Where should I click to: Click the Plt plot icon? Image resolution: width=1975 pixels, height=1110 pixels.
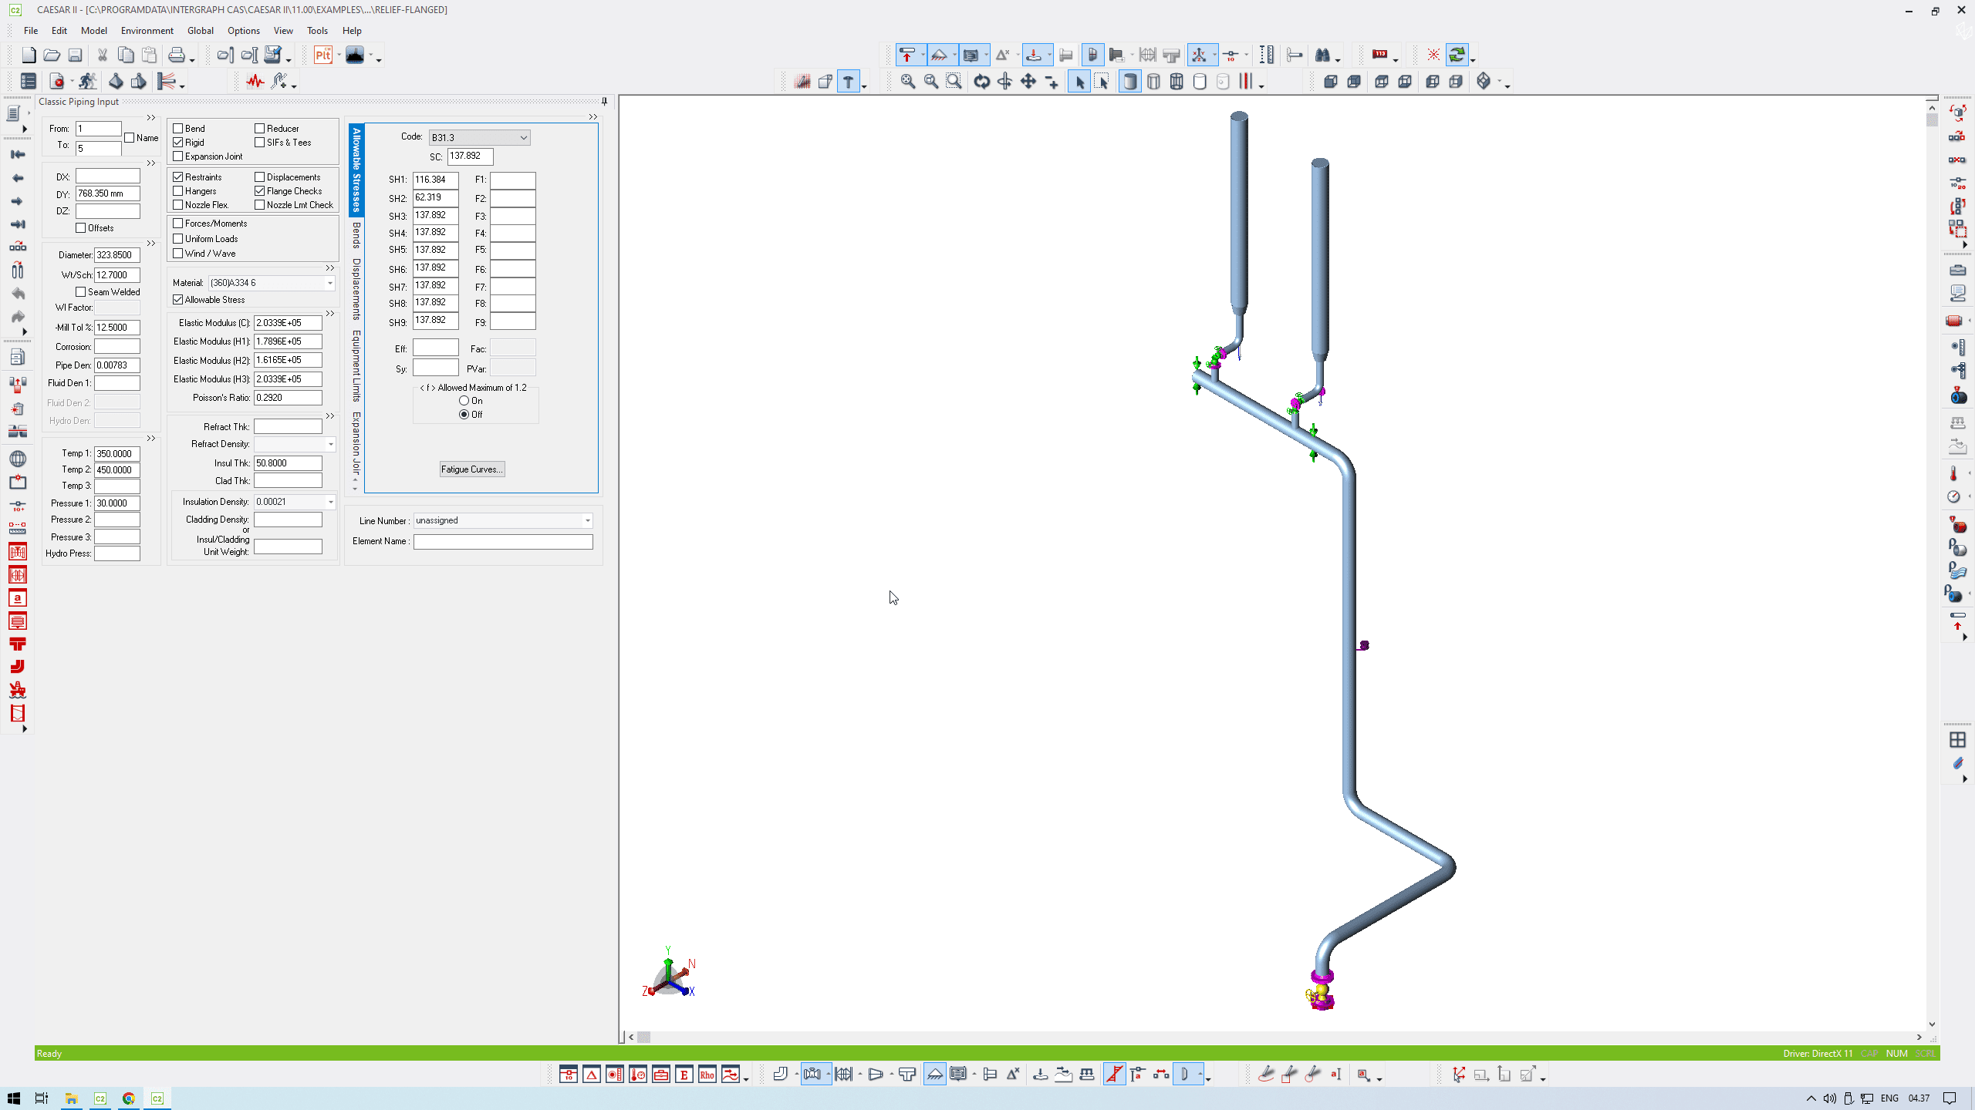tap(323, 55)
